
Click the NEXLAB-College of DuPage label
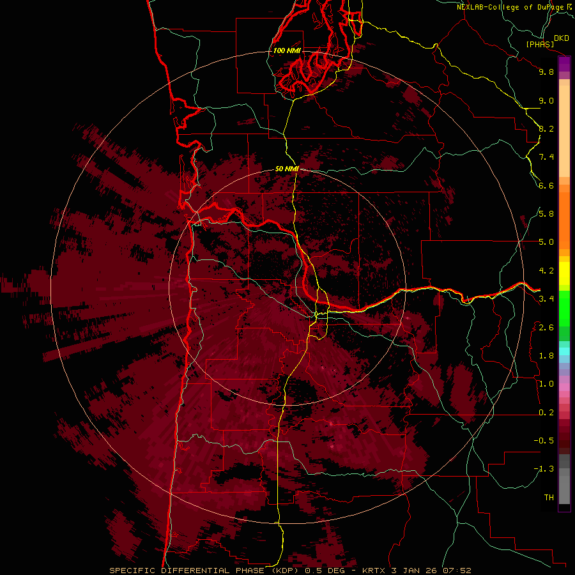pos(511,7)
